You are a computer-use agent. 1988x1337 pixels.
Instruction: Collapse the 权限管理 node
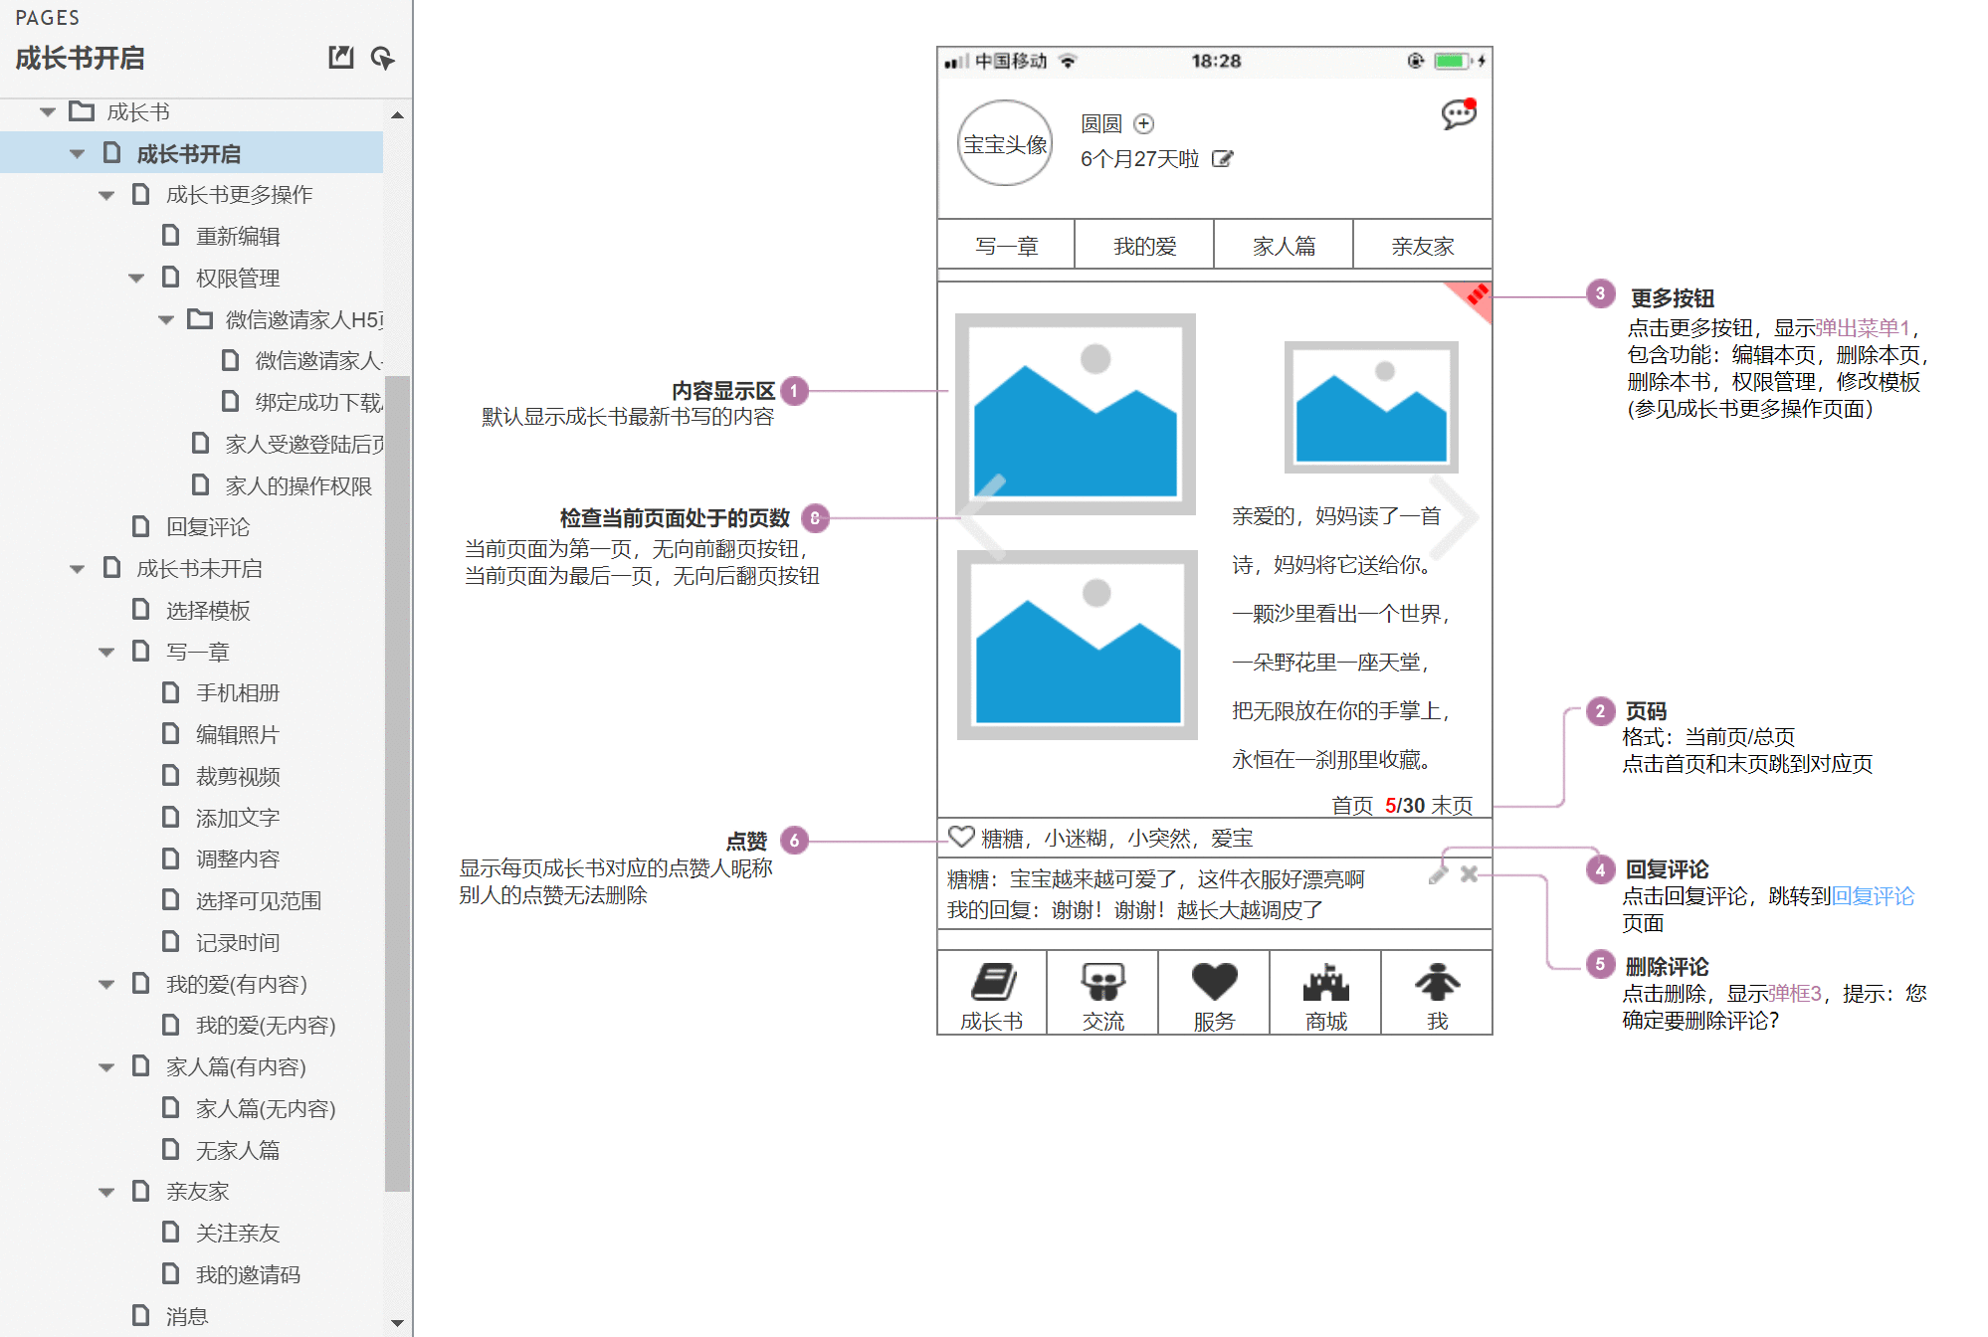click(136, 279)
